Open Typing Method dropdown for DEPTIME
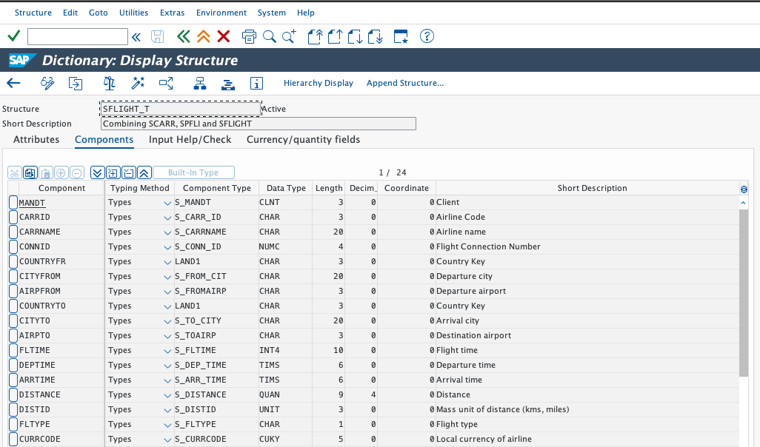This screenshot has height=447, width=760. pos(167,366)
